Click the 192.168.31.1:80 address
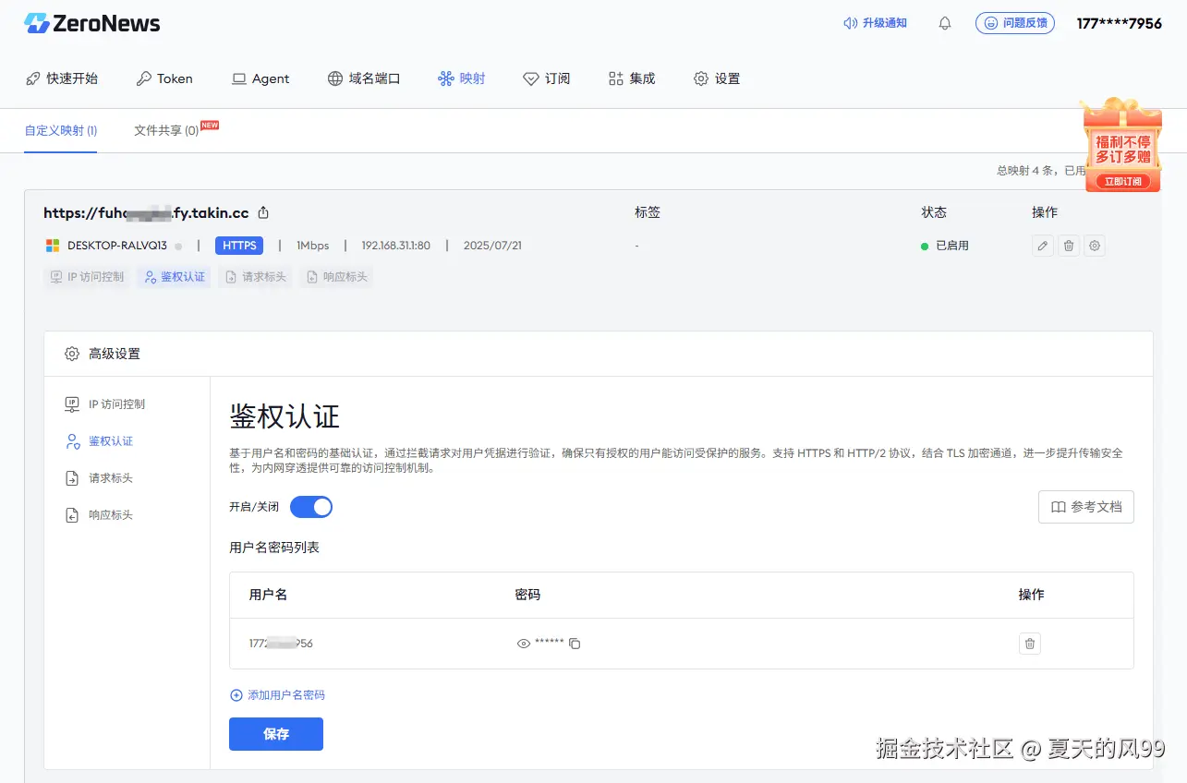Screen dimensions: 1187x783 coord(396,246)
